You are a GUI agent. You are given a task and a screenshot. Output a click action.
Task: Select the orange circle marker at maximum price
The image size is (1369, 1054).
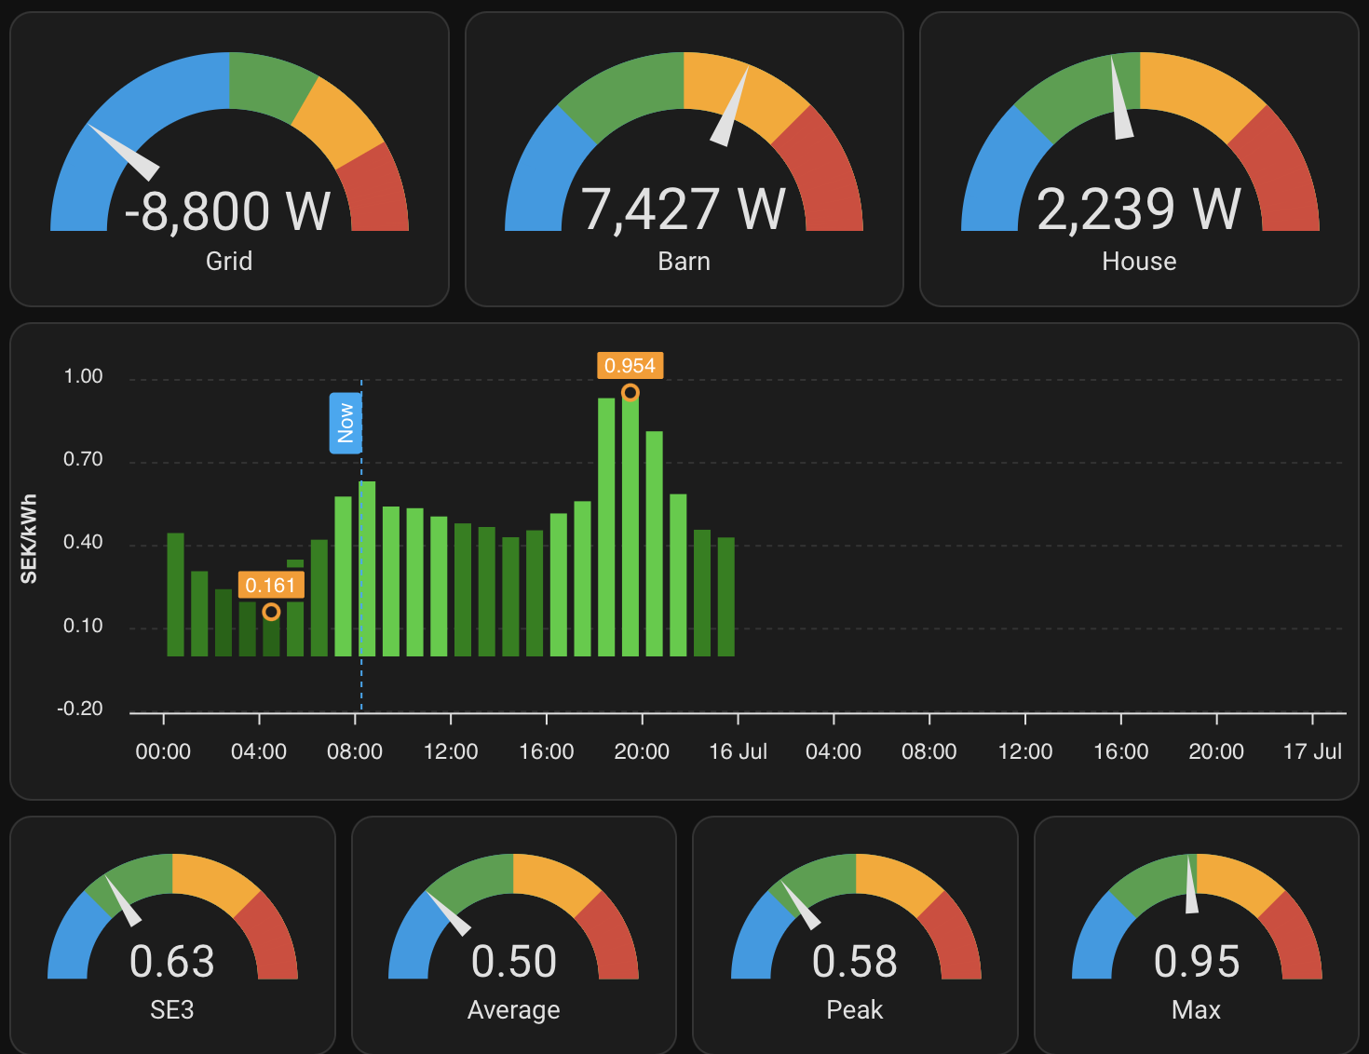(630, 393)
